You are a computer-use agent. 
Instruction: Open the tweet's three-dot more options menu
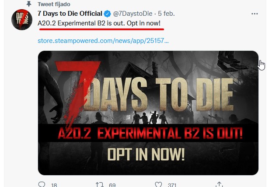(x=255, y=14)
